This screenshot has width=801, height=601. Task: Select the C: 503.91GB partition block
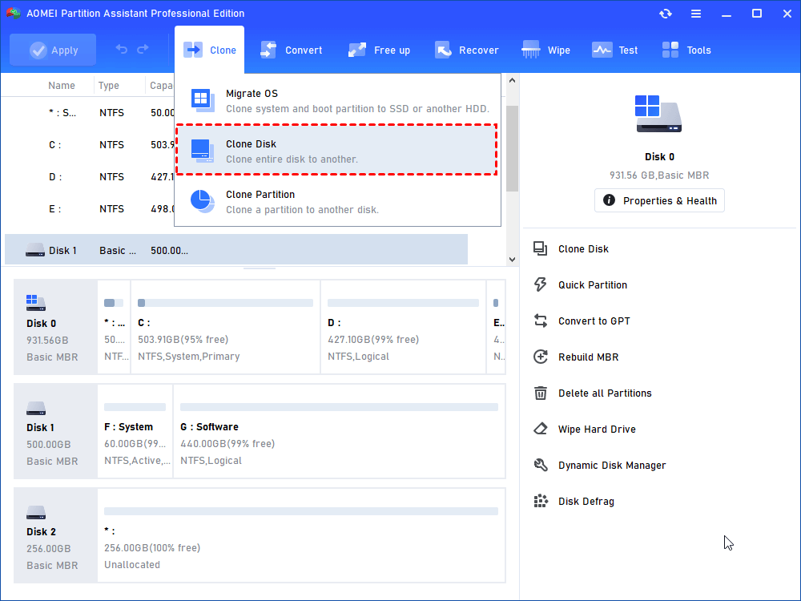tap(225, 327)
